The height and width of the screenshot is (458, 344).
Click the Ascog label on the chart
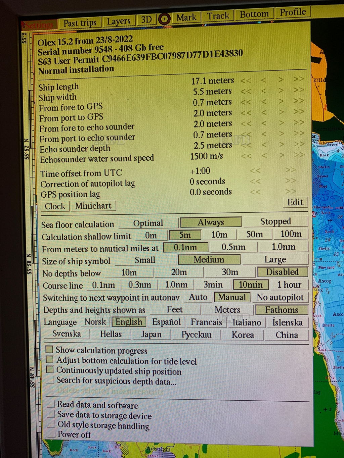click(325, 281)
